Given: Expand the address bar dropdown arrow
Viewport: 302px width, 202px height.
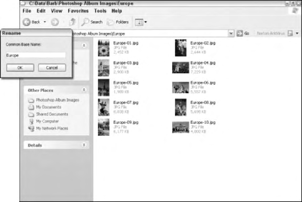Looking at the screenshot, I should tap(231, 34).
